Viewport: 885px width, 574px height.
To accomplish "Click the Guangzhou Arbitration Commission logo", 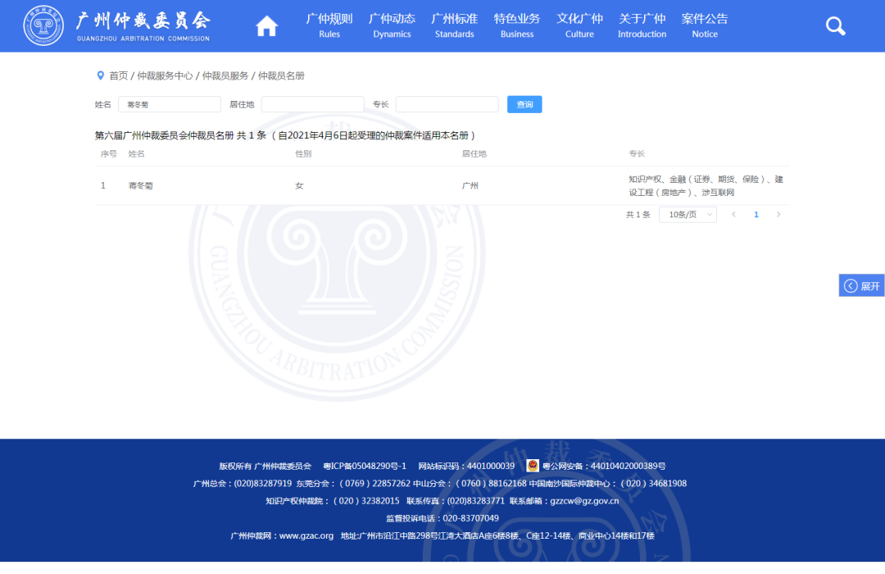I will pos(116,26).
